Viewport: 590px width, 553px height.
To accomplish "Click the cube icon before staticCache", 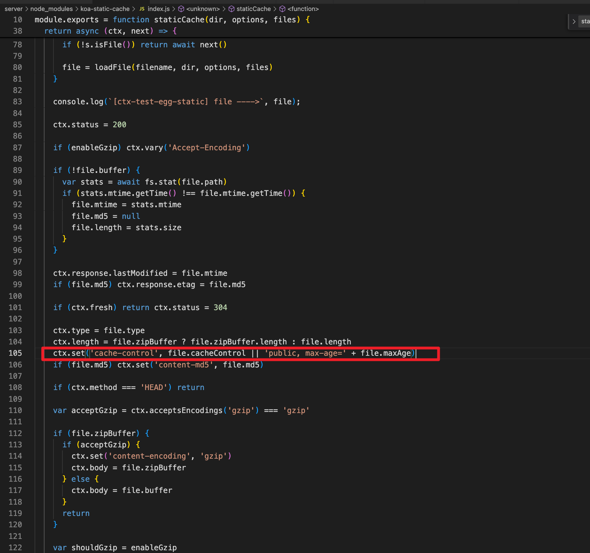I will click(232, 9).
